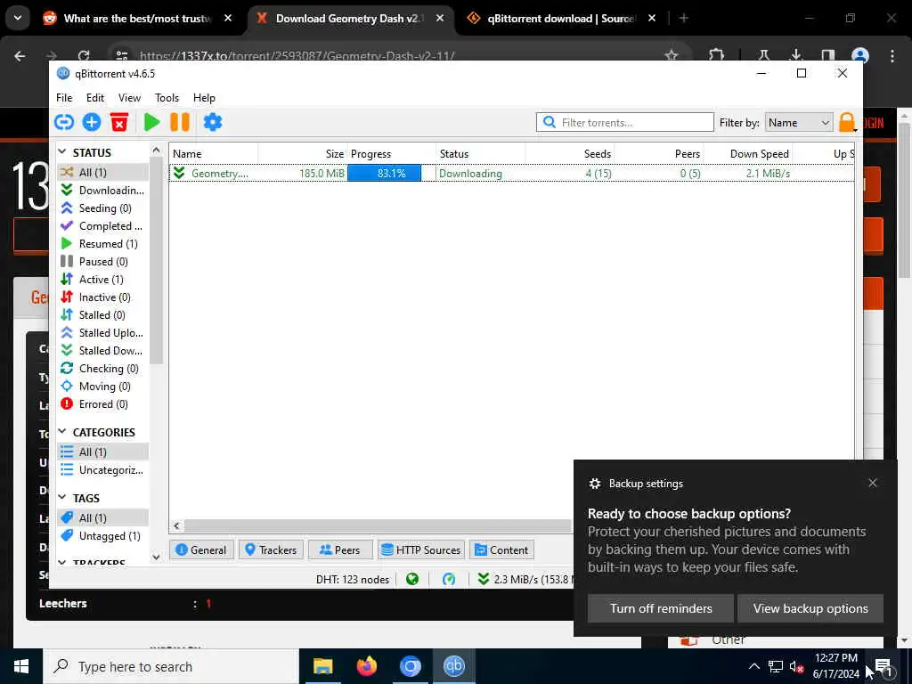Image resolution: width=912 pixels, height=684 pixels.
Task: Select the Inactive (0) status filter
Action: click(103, 297)
